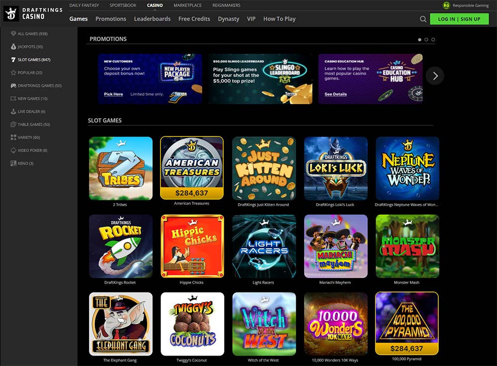Select the Variety grid icon
Screen dimensions: 497x366
(13, 138)
